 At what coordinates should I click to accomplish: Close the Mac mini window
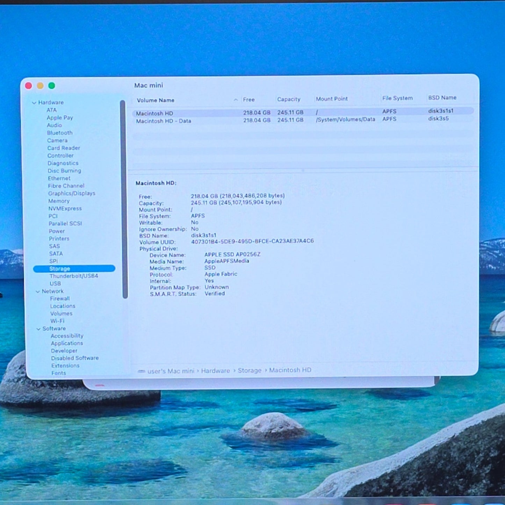click(x=29, y=86)
